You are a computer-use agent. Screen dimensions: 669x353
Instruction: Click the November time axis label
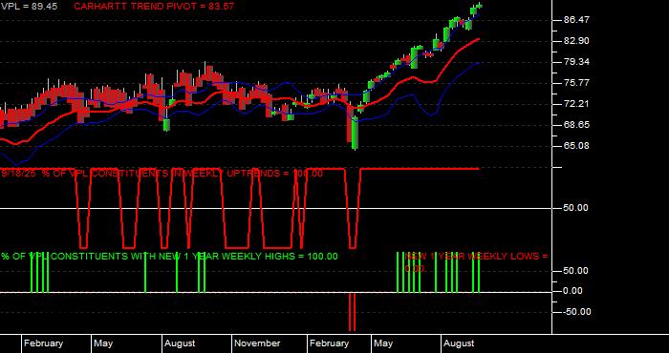(257, 343)
